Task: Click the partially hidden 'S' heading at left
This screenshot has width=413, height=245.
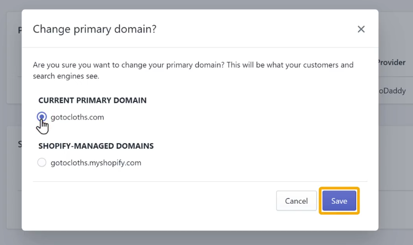Action: [x=20, y=144]
